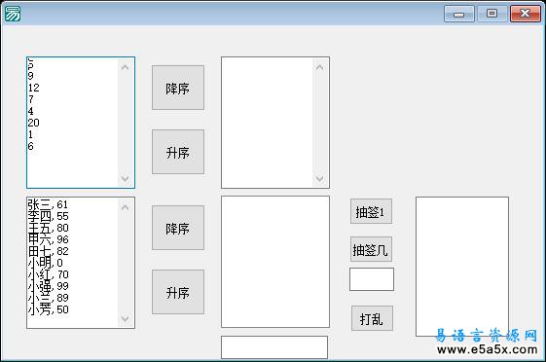This screenshot has width=546, height=362.
Task: Click the up arrow of the name list scrollbar
Action: [125, 207]
